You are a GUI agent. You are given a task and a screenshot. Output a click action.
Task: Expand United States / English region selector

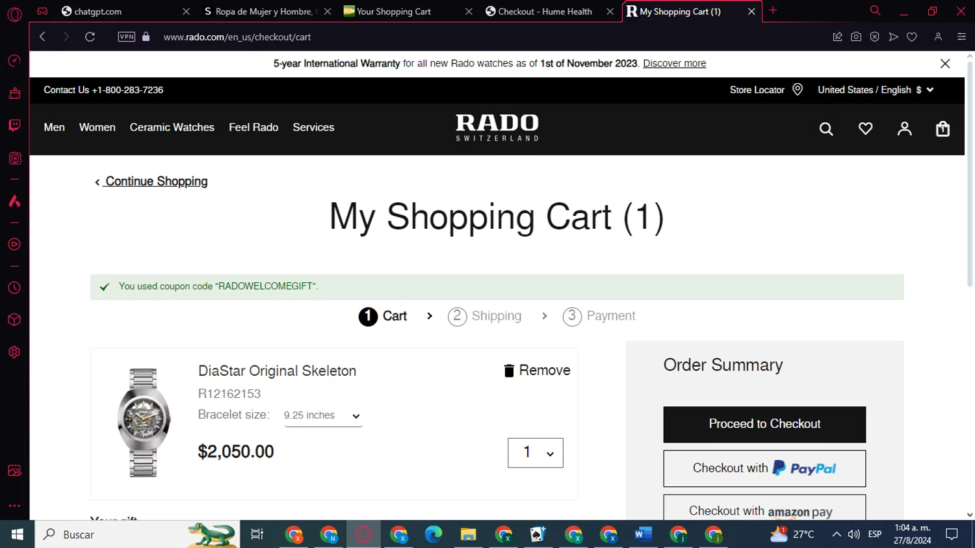(876, 90)
